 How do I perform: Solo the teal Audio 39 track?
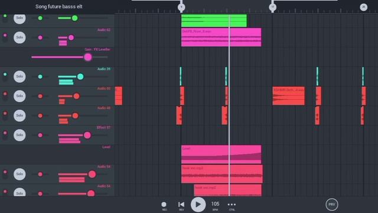(19, 76)
